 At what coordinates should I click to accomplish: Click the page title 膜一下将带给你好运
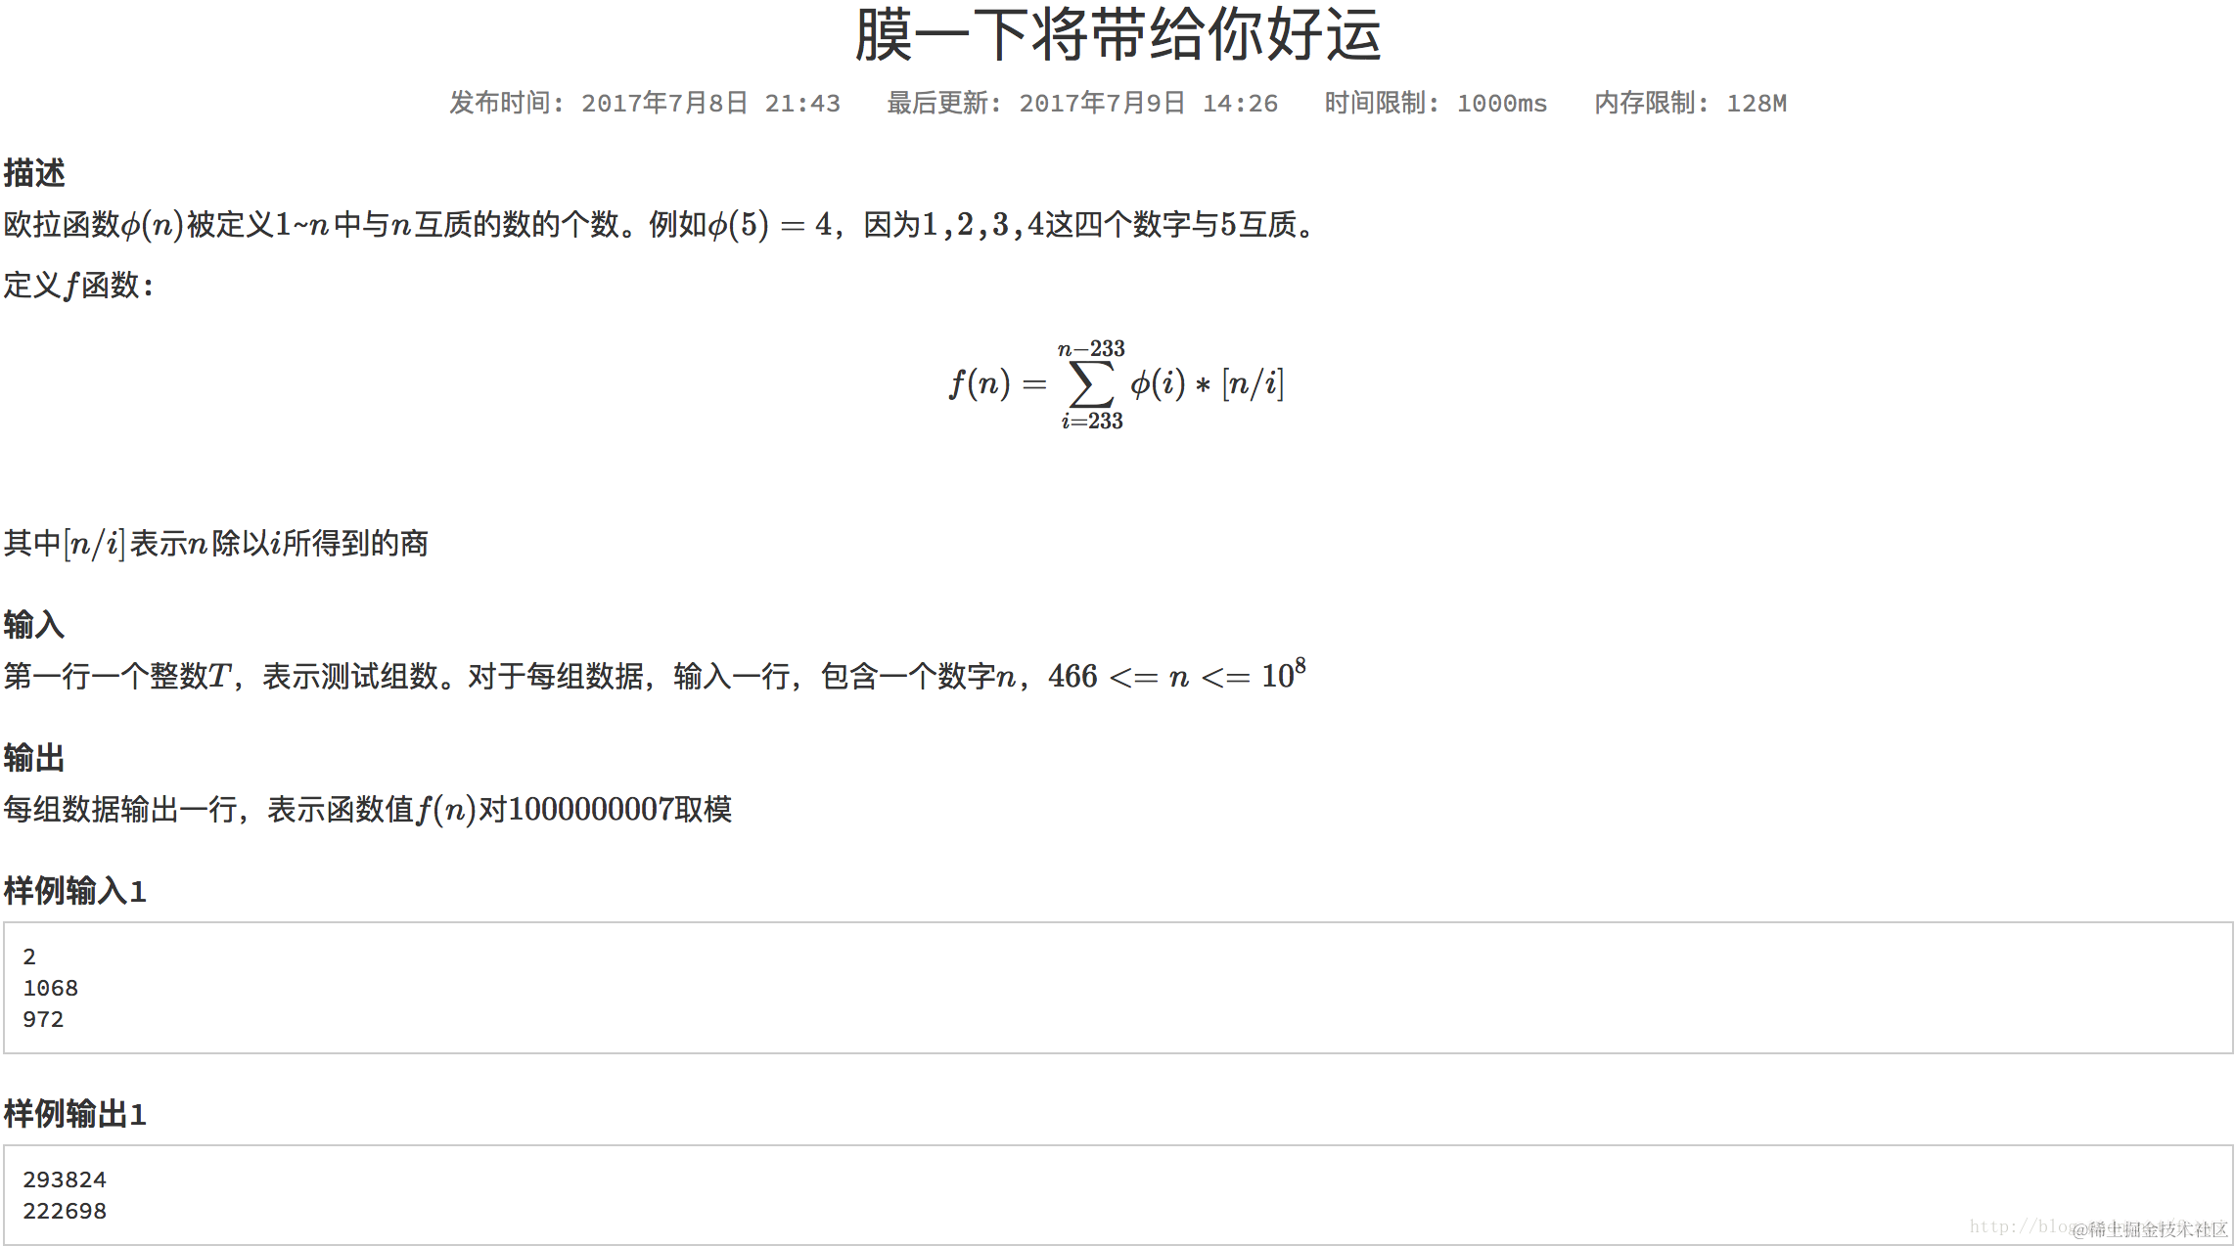pyautogui.click(x=1117, y=35)
